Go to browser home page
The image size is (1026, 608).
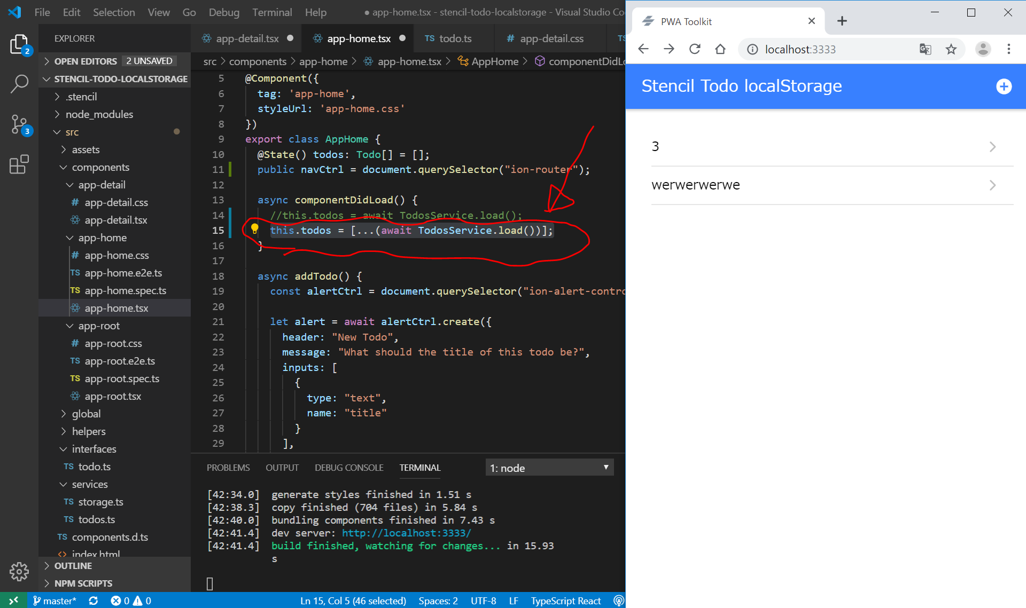720,49
